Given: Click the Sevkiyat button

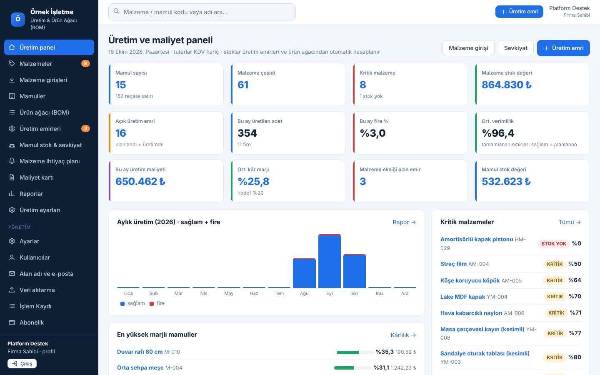Looking at the screenshot, I should (516, 48).
